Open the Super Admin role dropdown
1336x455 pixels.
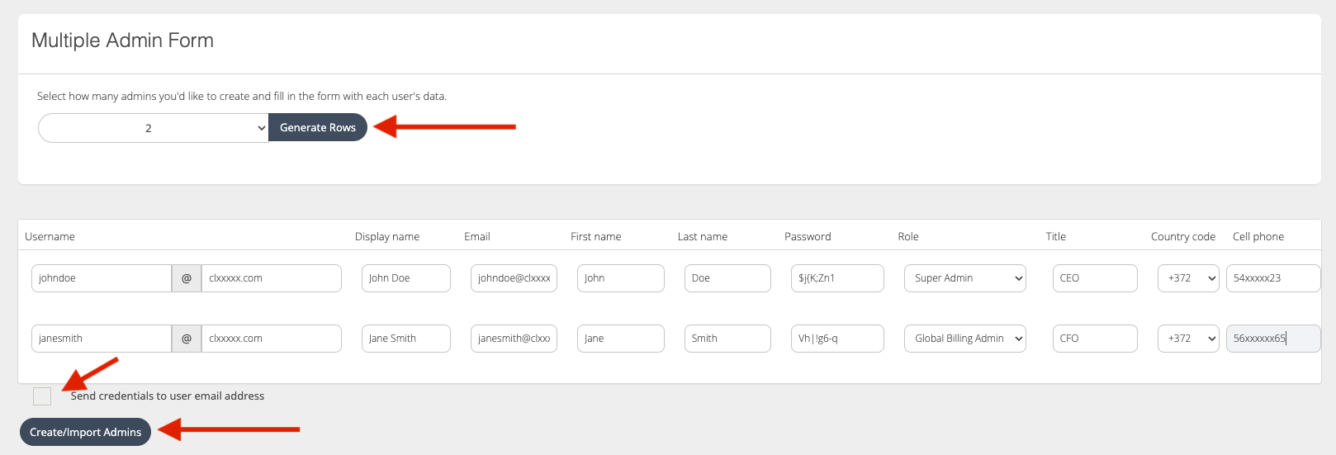coord(964,278)
